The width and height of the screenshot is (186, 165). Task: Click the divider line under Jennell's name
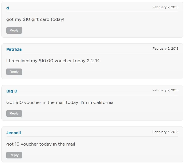pyautogui.click(x=92, y=137)
